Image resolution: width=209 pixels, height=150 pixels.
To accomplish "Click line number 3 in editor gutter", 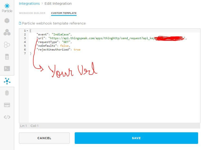I will click(25, 38).
